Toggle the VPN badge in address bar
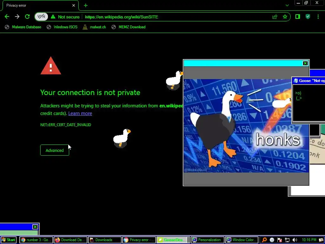The width and height of the screenshot is (325, 244). pos(41,17)
